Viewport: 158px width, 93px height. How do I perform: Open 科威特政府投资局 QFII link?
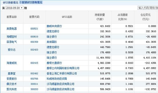(x=57, y=79)
